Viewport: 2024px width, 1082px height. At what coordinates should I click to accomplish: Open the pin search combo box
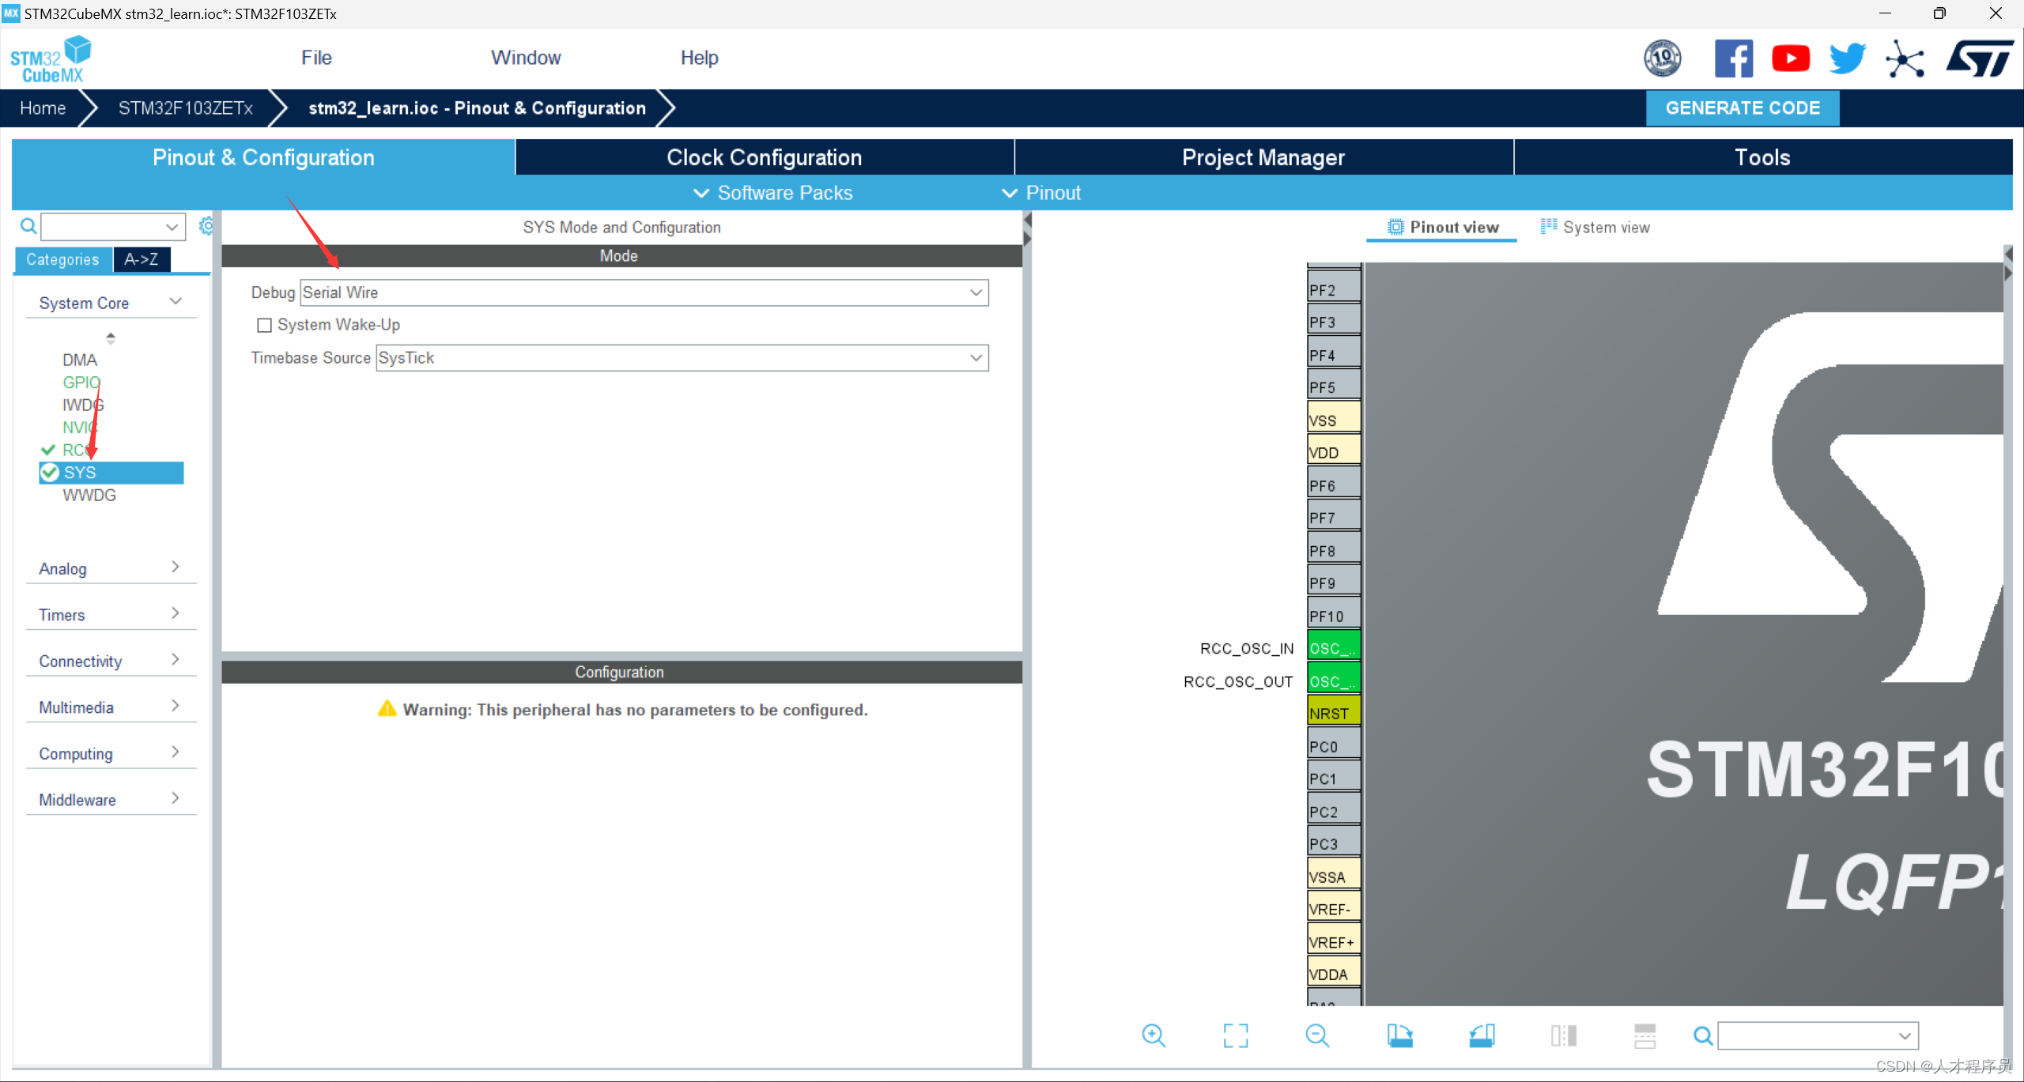click(1818, 1035)
